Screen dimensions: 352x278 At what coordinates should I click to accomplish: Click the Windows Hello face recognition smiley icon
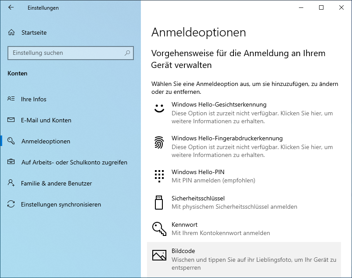158,108
